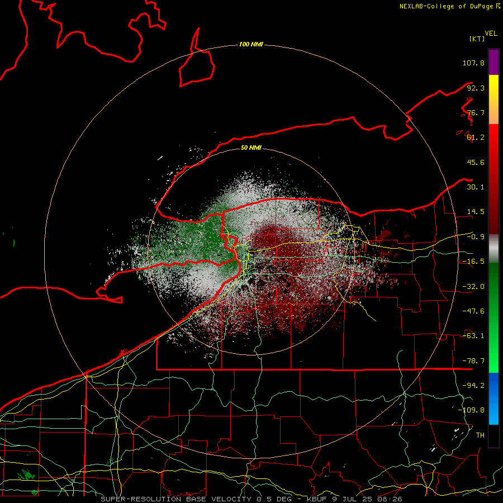Click the VEL legend title
This screenshot has width=503, height=503.
point(491,34)
